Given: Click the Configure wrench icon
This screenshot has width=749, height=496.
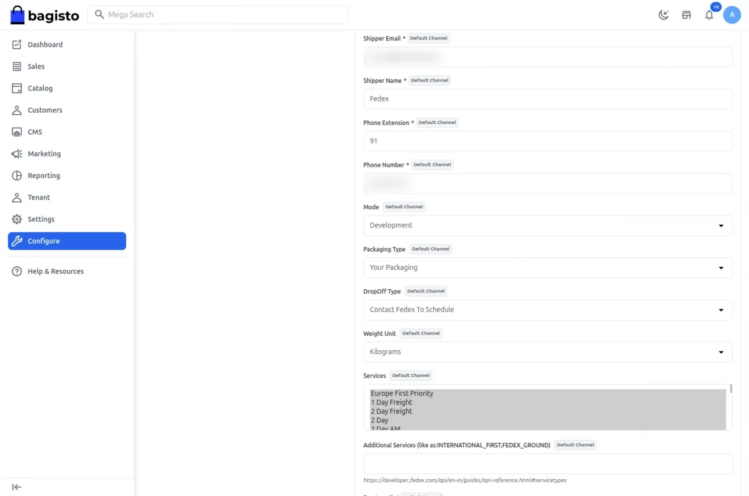Looking at the screenshot, I should 17,241.
